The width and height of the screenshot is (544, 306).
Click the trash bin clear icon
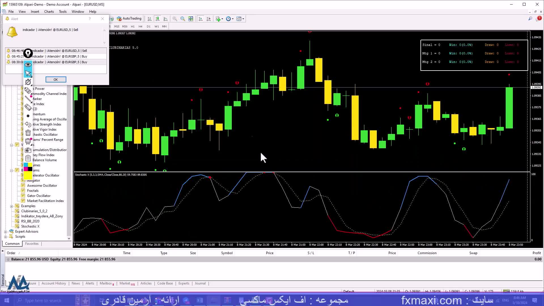[x=28, y=133]
